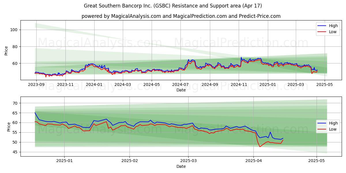The image size is (346, 173).
Task: Click the '2024-11' tick label on top chart
Action: pos(239,84)
